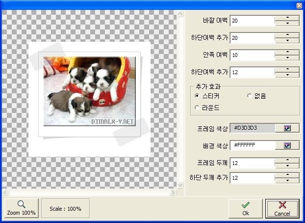The height and width of the screenshot is (223, 305).
Task: Increase 프레임 두께 with the up arrow
Action: coord(287,160)
